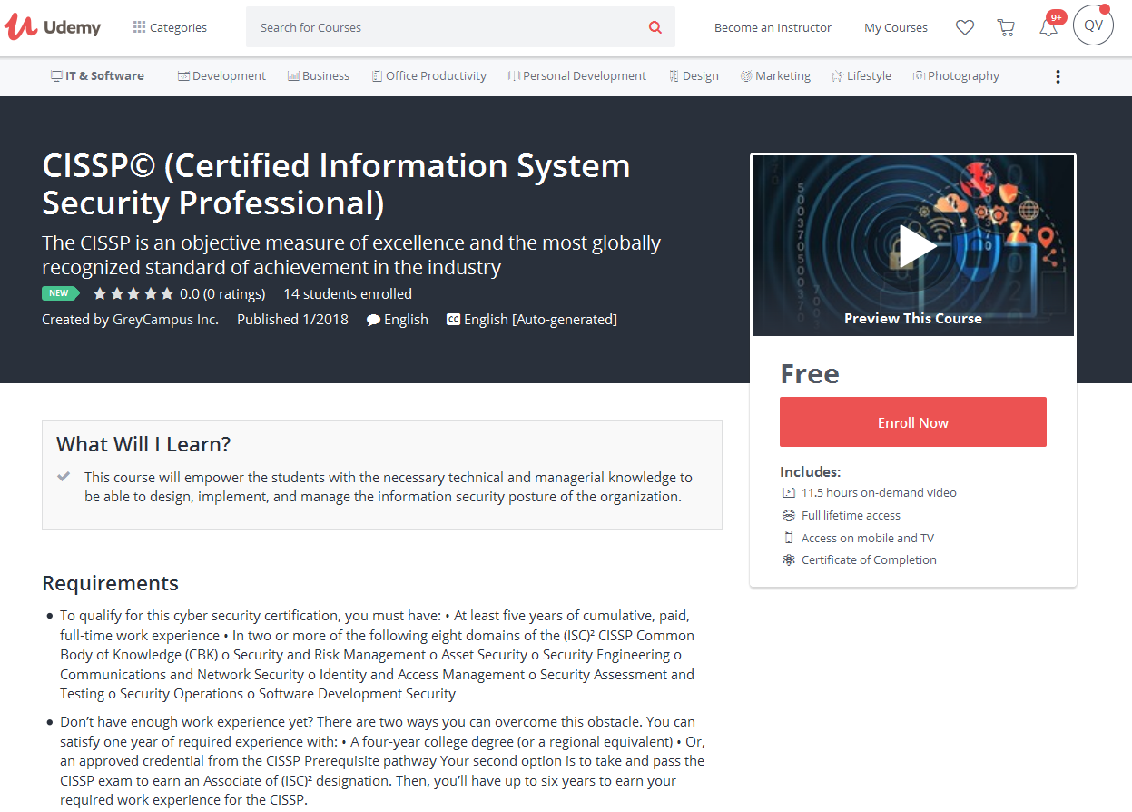This screenshot has width=1132, height=812.
Task: Click the closed captions CC icon
Action: [x=453, y=320]
